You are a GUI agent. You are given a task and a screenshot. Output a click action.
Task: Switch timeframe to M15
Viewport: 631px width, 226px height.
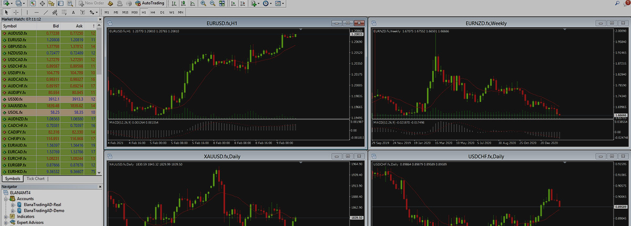coord(125,12)
